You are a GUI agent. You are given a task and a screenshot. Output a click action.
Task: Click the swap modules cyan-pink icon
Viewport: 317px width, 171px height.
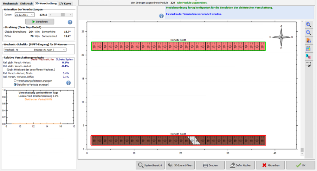[308, 56]
